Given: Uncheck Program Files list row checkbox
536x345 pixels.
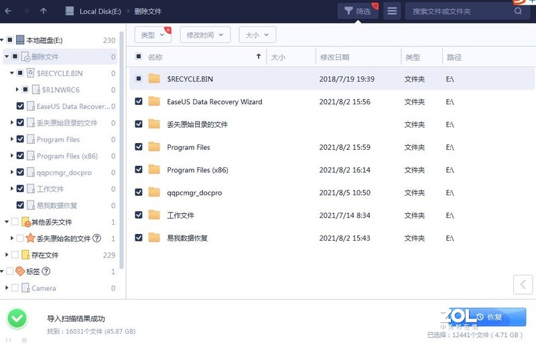Looking at the screenshot, I should click(x=139, y=146).
